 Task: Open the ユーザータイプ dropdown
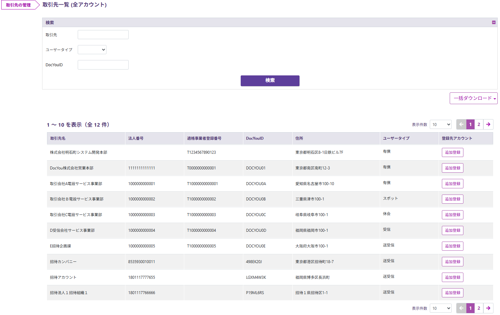pos(92,50)
